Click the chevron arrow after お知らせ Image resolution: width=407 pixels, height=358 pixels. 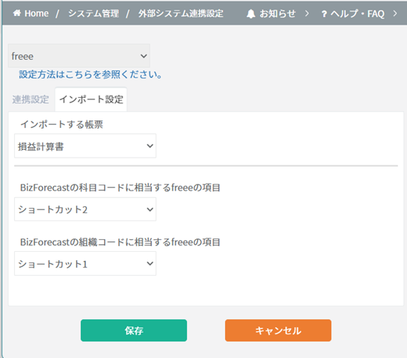point(307,13)
